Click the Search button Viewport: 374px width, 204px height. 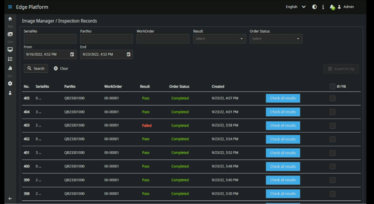pyautogui.click(x=36, y=69)
